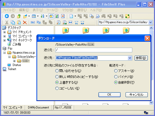Click the file with gear settings icon
Image resolution: width=155 pixels, height=116 pixels.
pos(92,16)
